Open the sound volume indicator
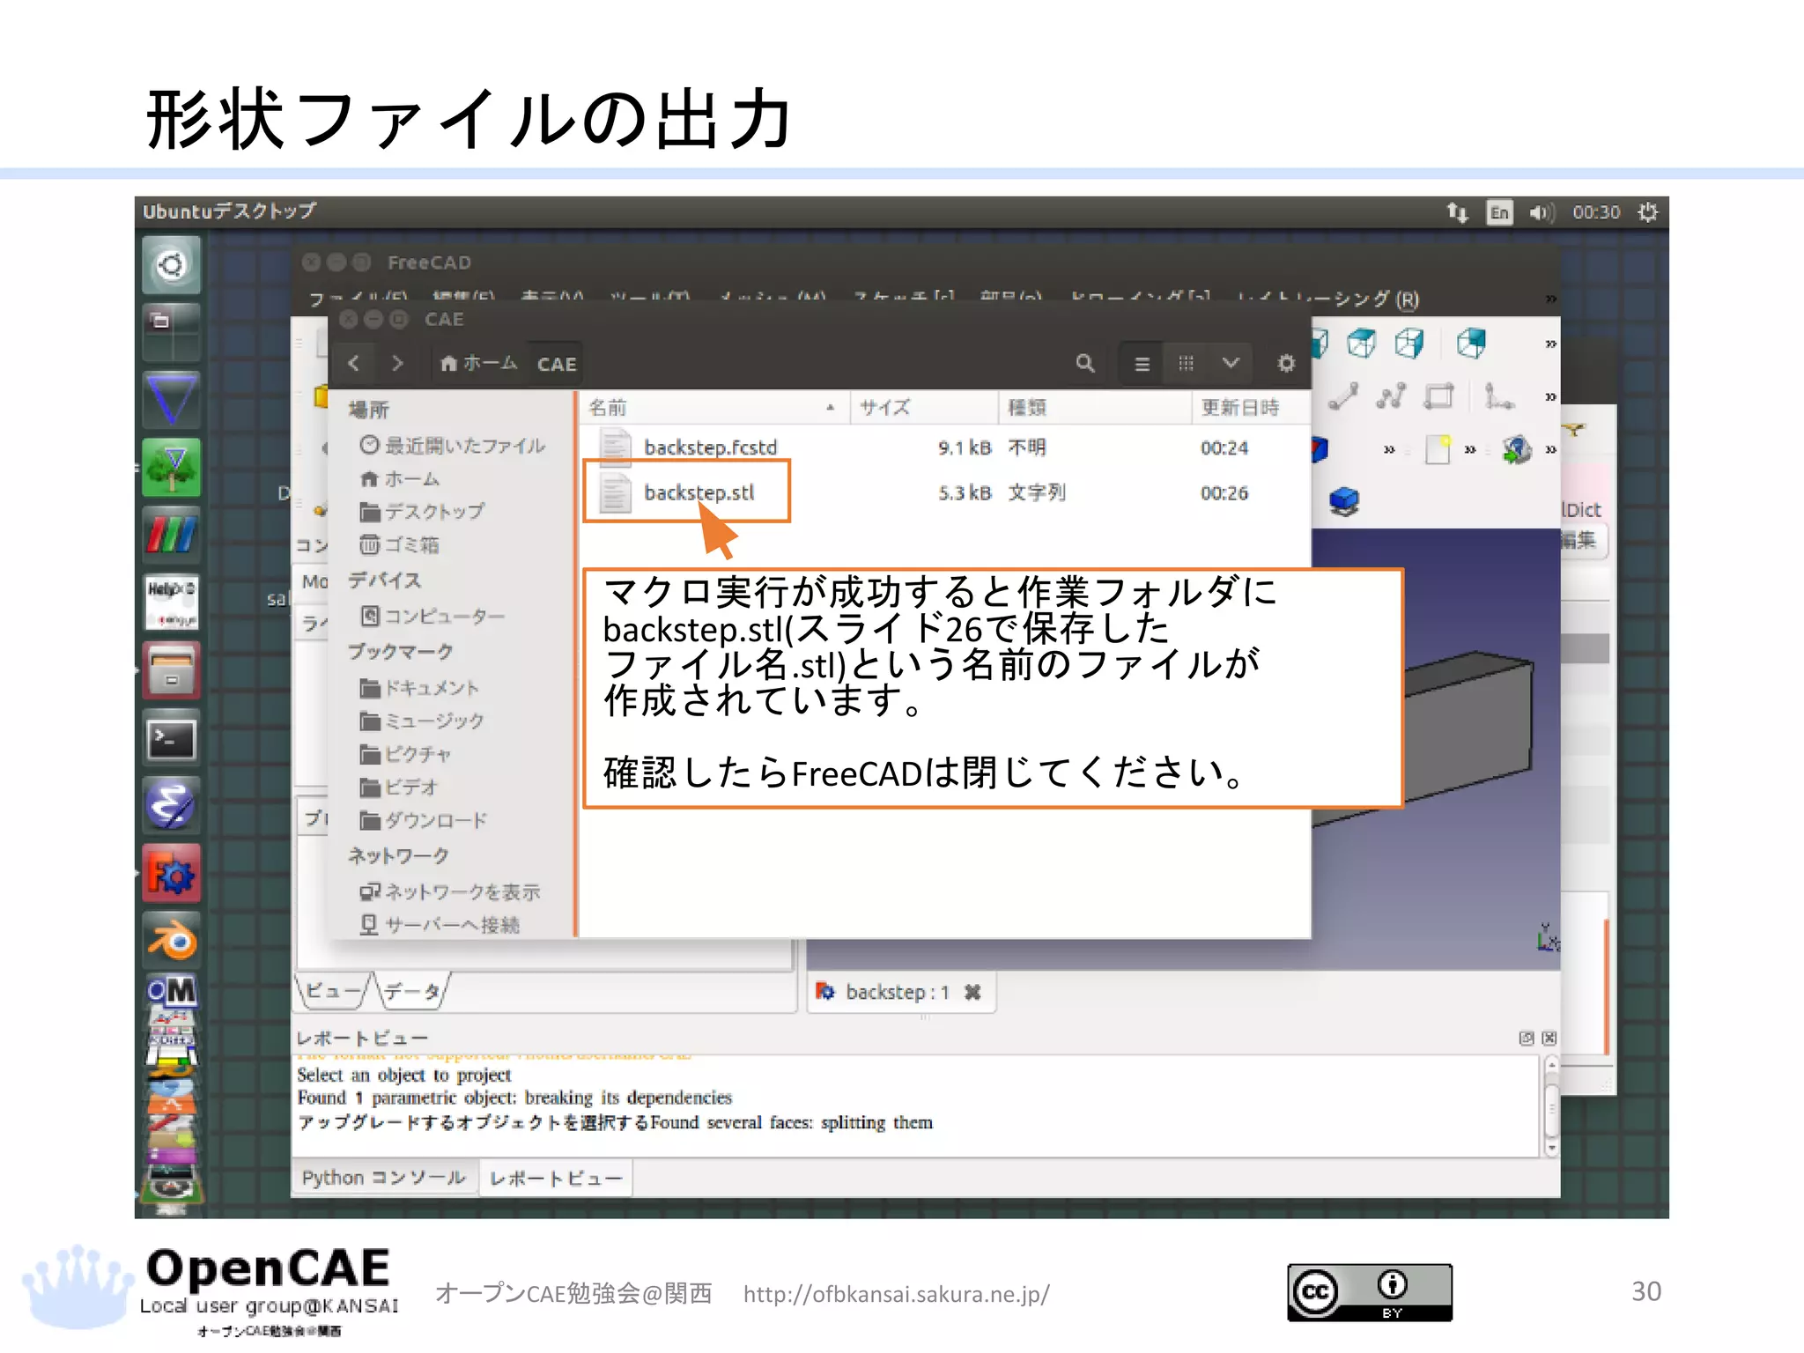Screen dimensions: 1804x1353 1542,212
